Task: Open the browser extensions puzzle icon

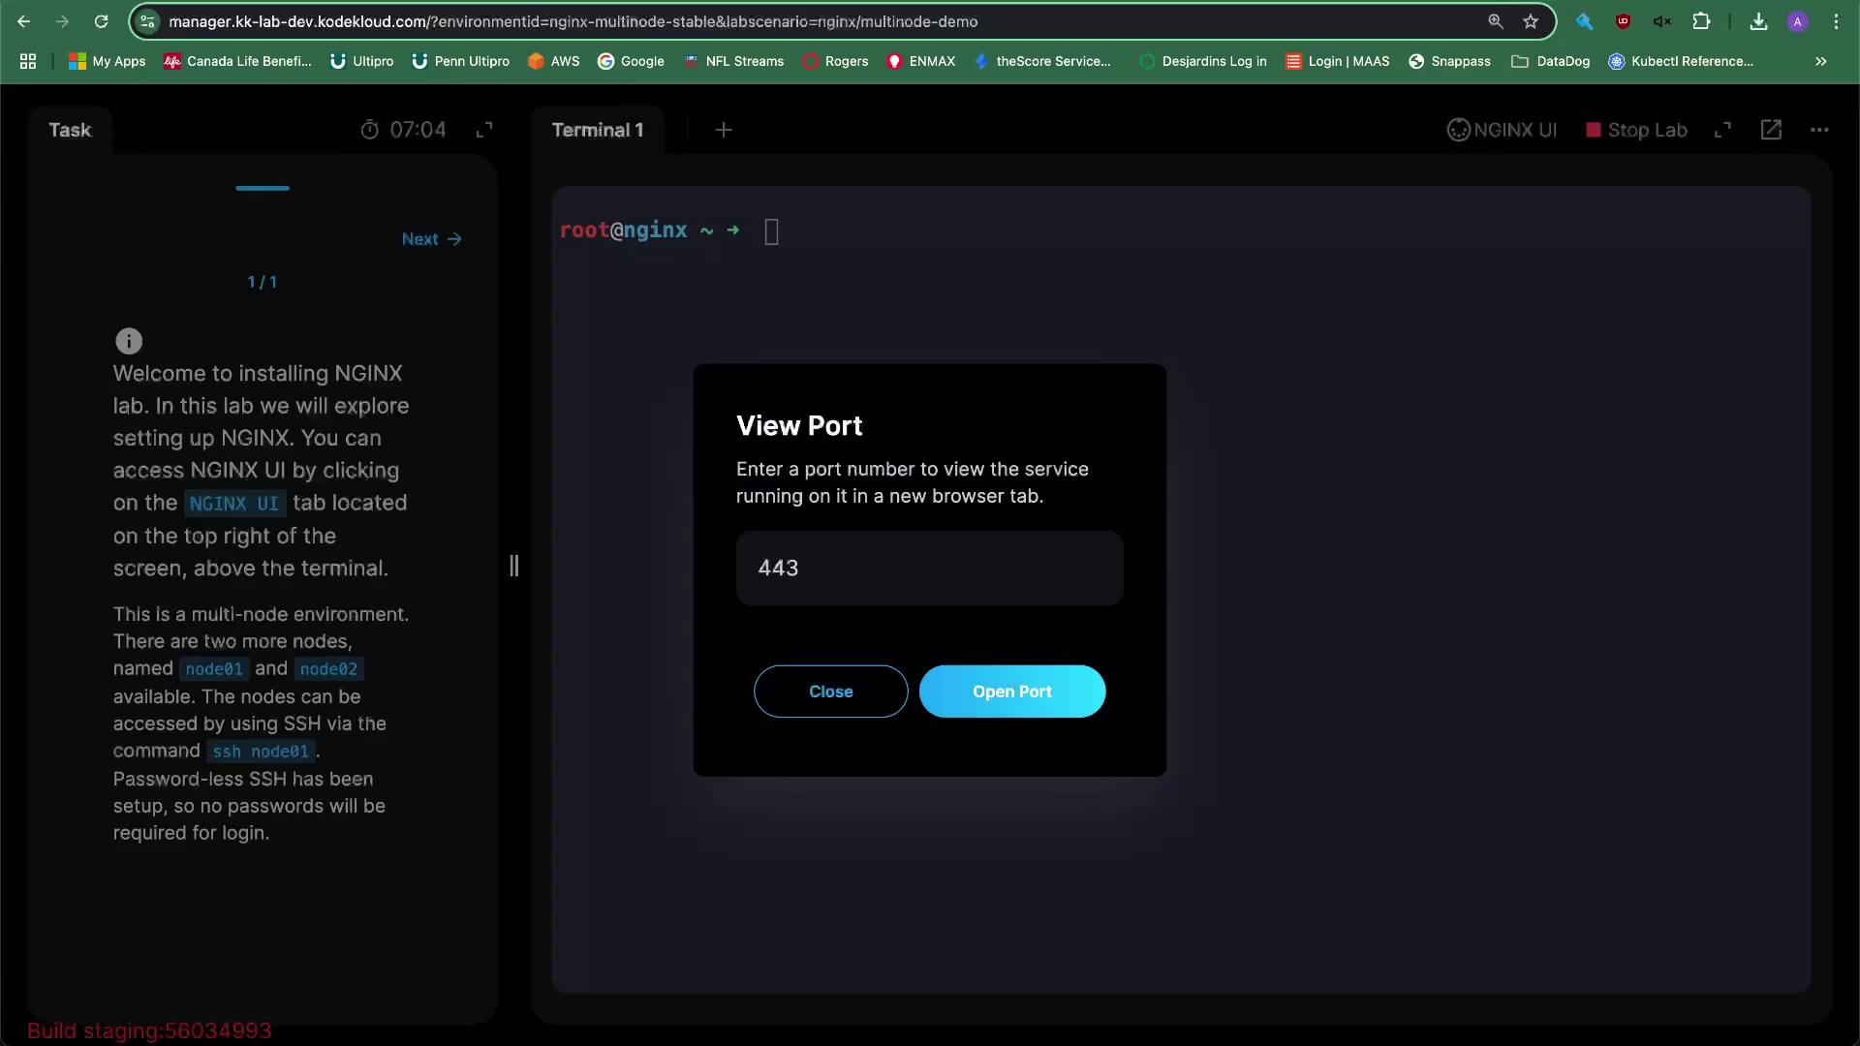Action: pos(1701,21)
